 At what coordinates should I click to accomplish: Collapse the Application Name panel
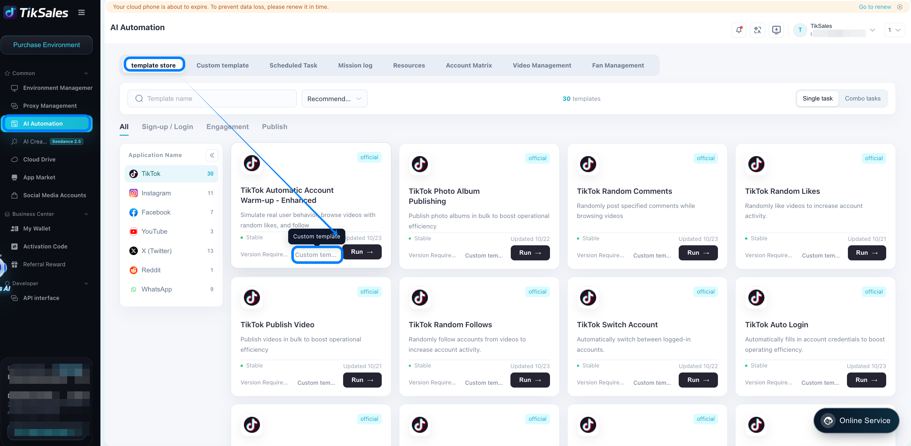pos(212,155)
